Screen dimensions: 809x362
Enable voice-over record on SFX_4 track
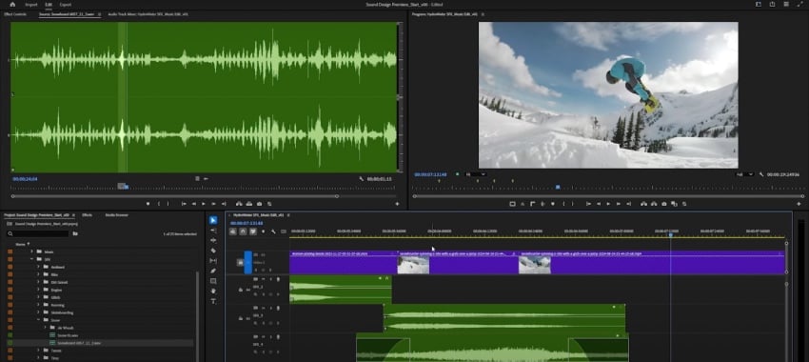tap(278, 337)
